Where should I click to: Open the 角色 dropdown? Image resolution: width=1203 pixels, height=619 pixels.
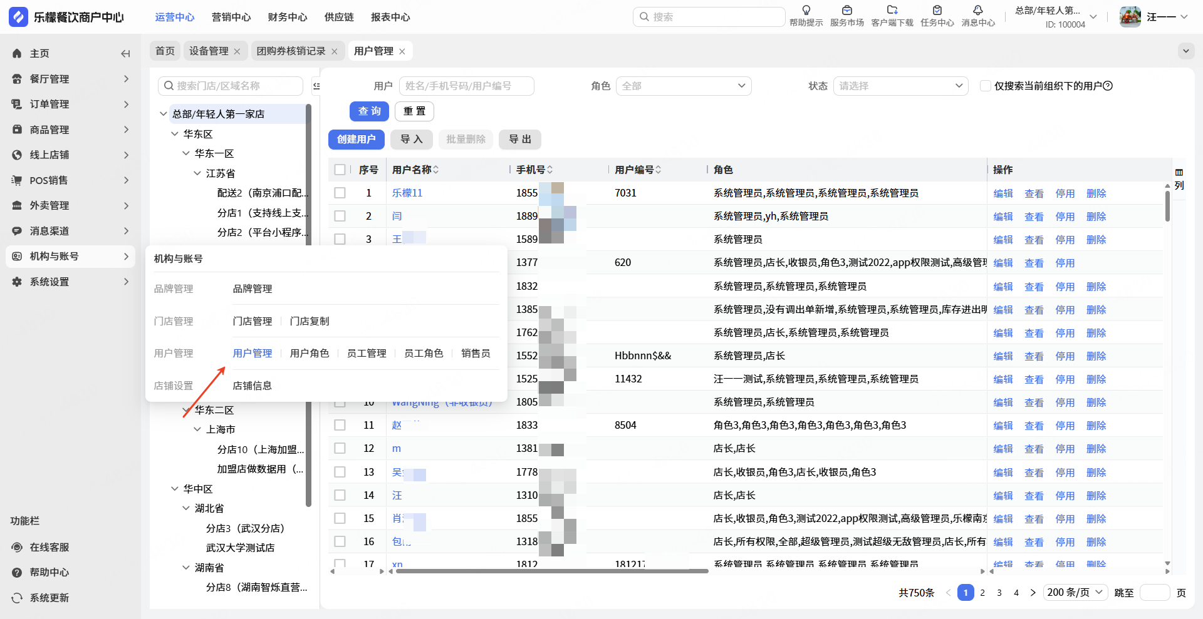pos(684,86)
